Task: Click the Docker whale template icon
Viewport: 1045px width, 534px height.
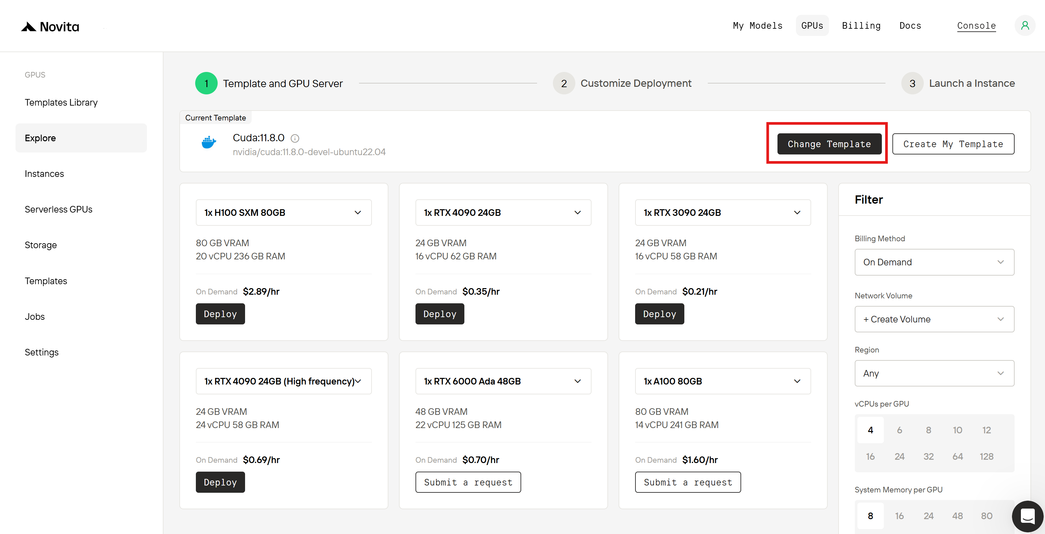Action: click(x=208, y=142)
